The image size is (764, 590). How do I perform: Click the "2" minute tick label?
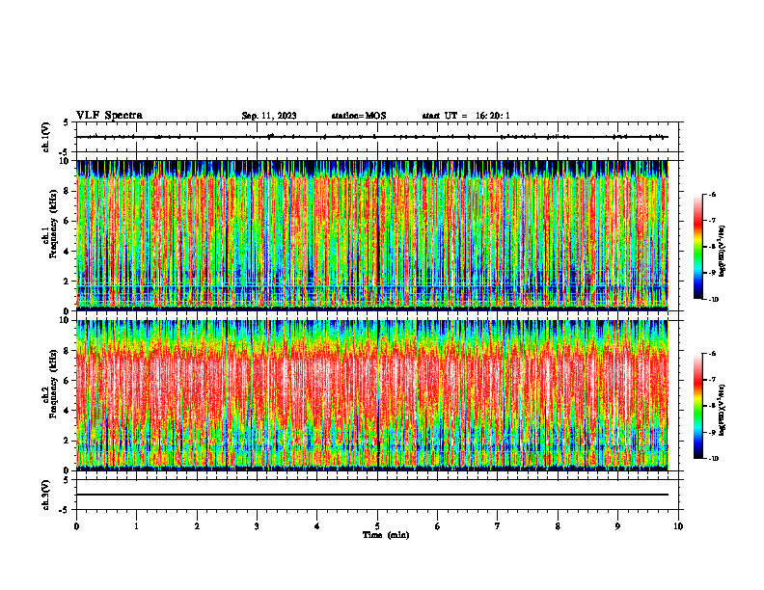[197, 526]
